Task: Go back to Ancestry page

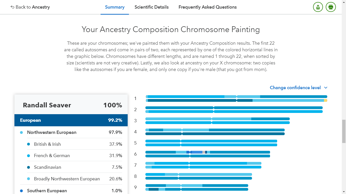Action: tap(32, 7)
